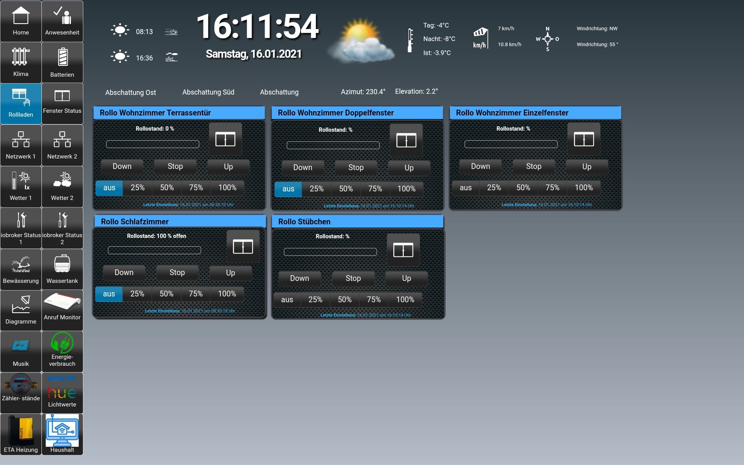Viewport: 744px width, 465px height.
Task: Open the Wassertank page
Action: pyautogui.click(x=62, y=269)
